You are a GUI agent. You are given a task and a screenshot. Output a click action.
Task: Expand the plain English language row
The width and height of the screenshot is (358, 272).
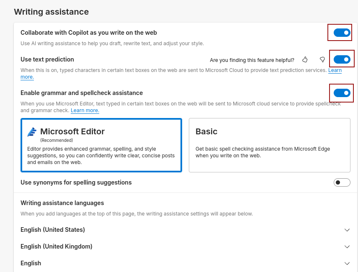pyautogui.click(x=185, y=263)
